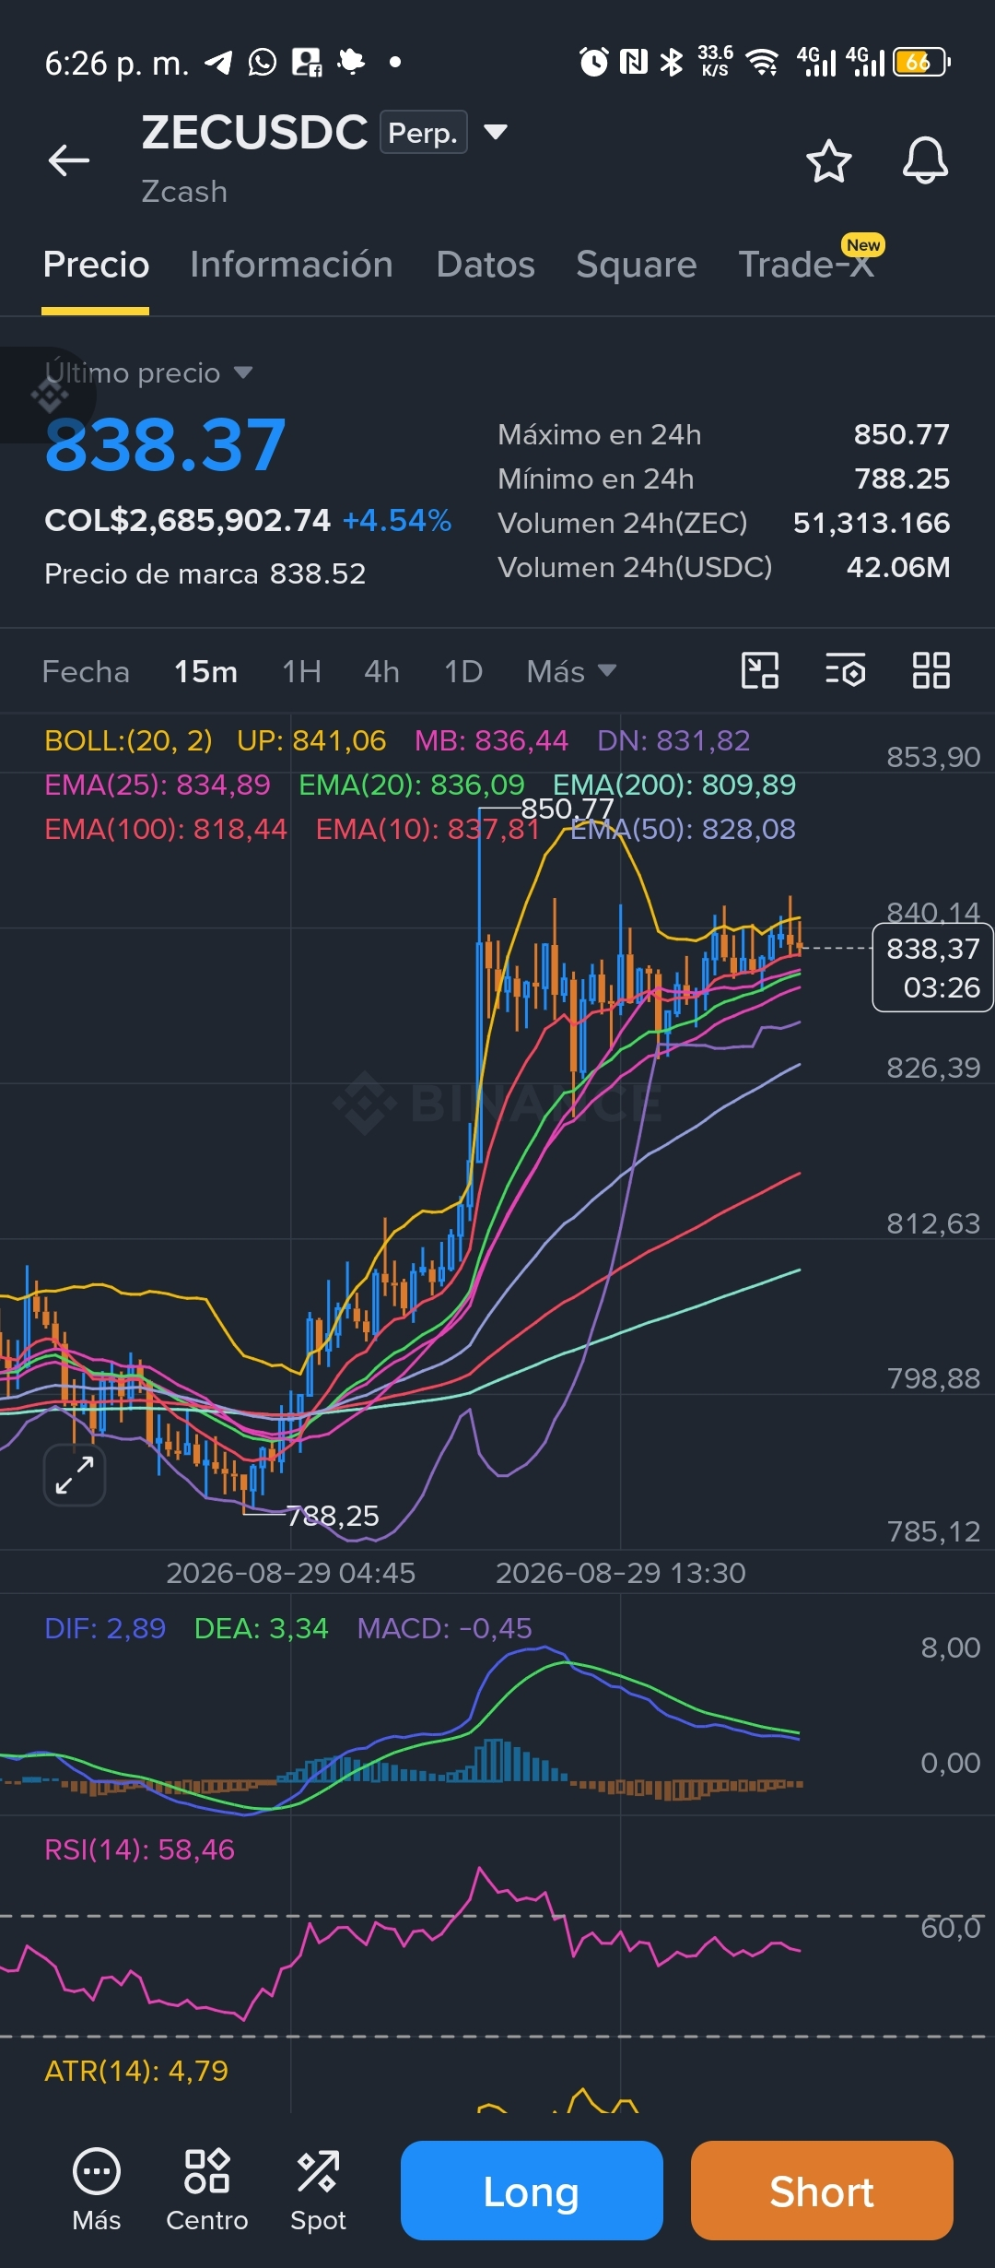The image size is (995, 2268).
Task: Tap the Binance floating widget icon
Action: pos(50,396)
